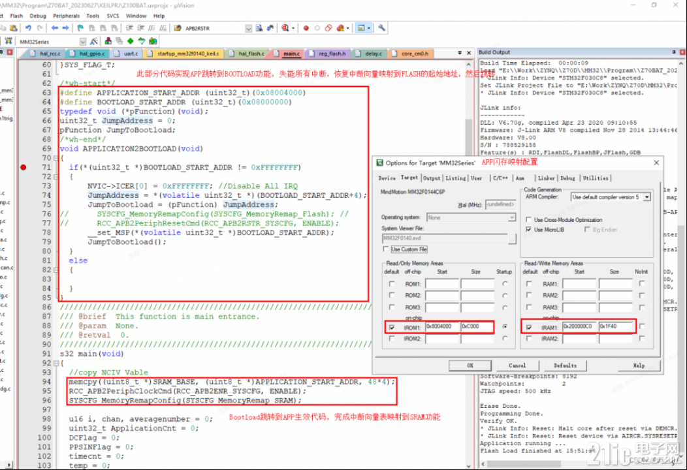Go to the Linker options tab
Viewport: 687px width, 470px height.
click(546, 178)
